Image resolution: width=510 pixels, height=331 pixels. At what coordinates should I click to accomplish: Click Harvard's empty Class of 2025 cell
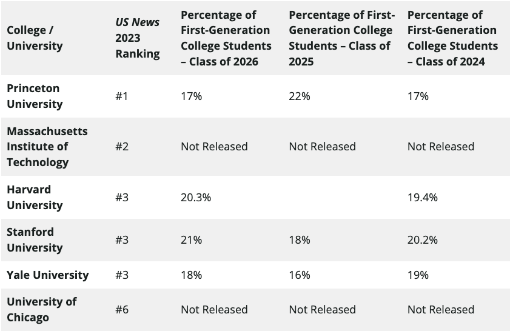tap(342, 198)
